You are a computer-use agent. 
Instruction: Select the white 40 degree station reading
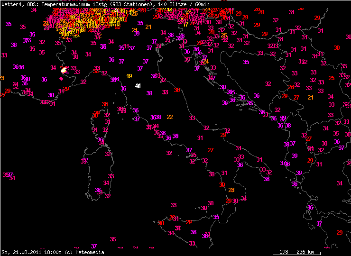tap(138, 86)
